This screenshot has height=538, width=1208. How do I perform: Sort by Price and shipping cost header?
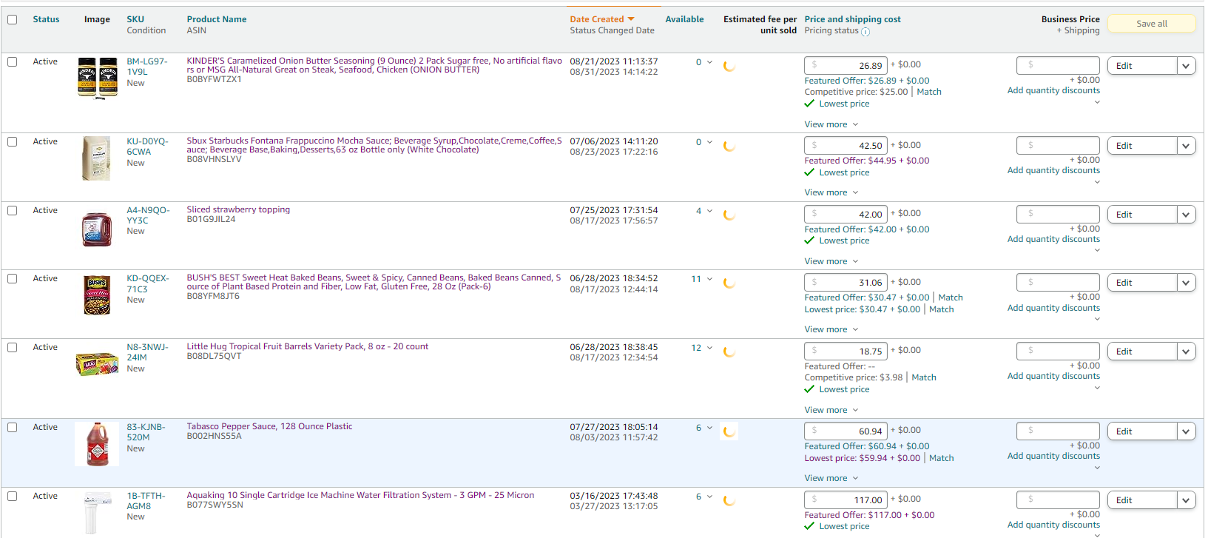[x=853, y=19]
